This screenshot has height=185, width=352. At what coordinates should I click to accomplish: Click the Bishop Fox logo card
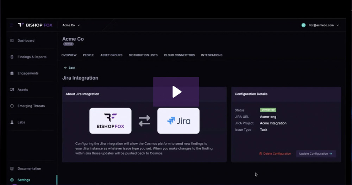tap(111, 121)
